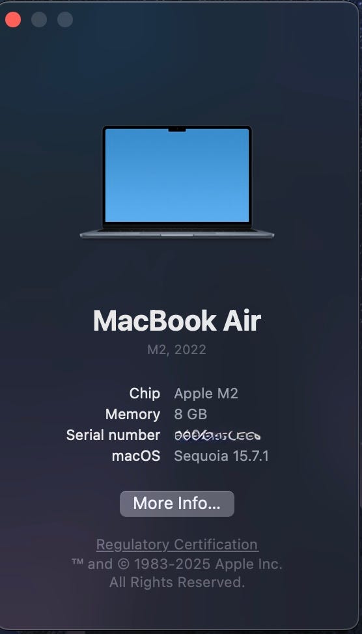Click the blue screen of the MacBook illustration
The width and height of the screenshot is (362, 634).
click(x=176, y=176)
